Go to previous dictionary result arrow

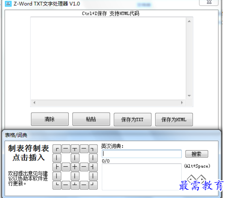pyautogui.click(x=191, y=179)
